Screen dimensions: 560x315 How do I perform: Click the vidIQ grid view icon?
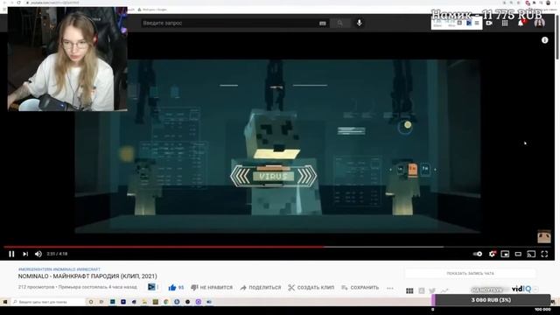pyautogui.click(x=409, y=290)
